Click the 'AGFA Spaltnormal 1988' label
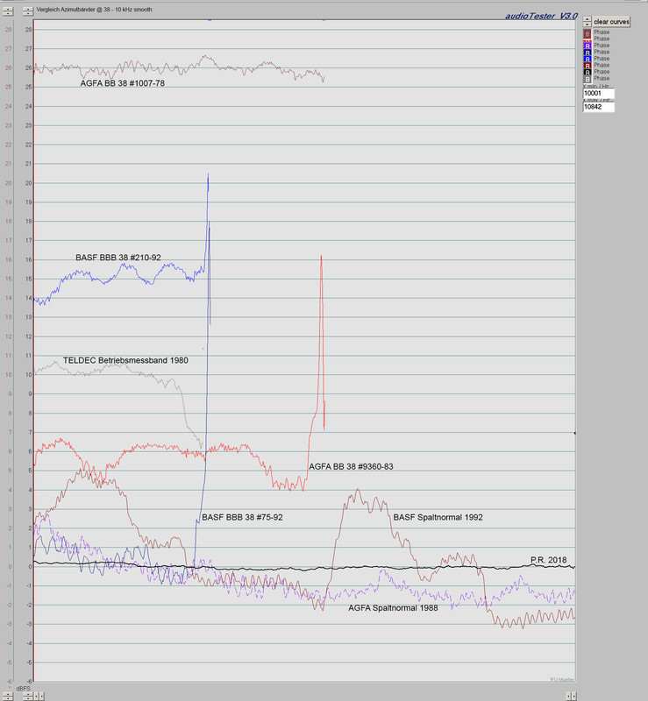The height and width of the screenshot is (701, 648). (393, 608)
